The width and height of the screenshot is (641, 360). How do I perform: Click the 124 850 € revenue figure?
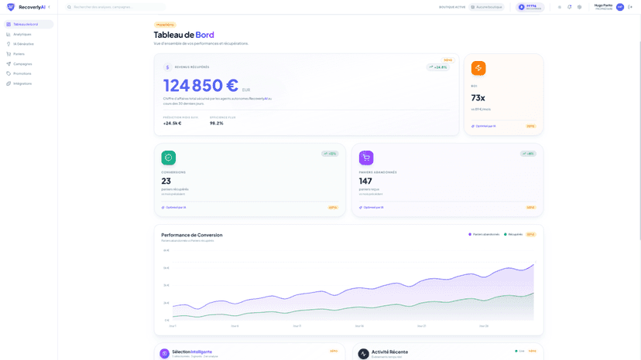point(201,85)
